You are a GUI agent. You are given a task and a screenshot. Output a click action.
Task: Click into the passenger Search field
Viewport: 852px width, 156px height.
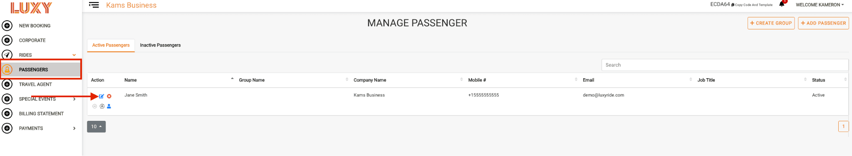click(x=725, y=65)
